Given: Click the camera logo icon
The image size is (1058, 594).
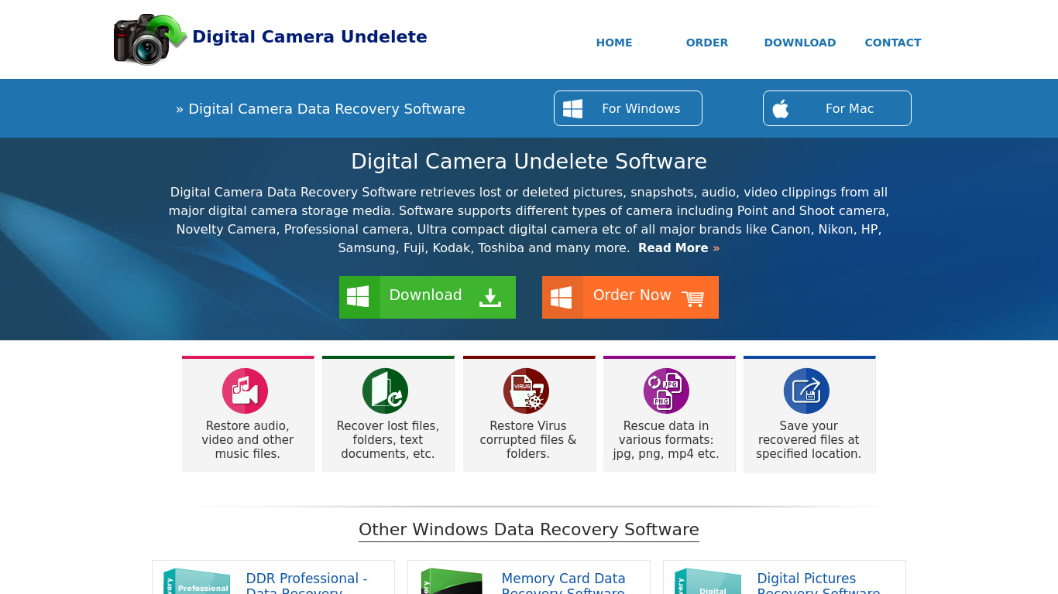Looking at the screenshot, I should 150,39.
